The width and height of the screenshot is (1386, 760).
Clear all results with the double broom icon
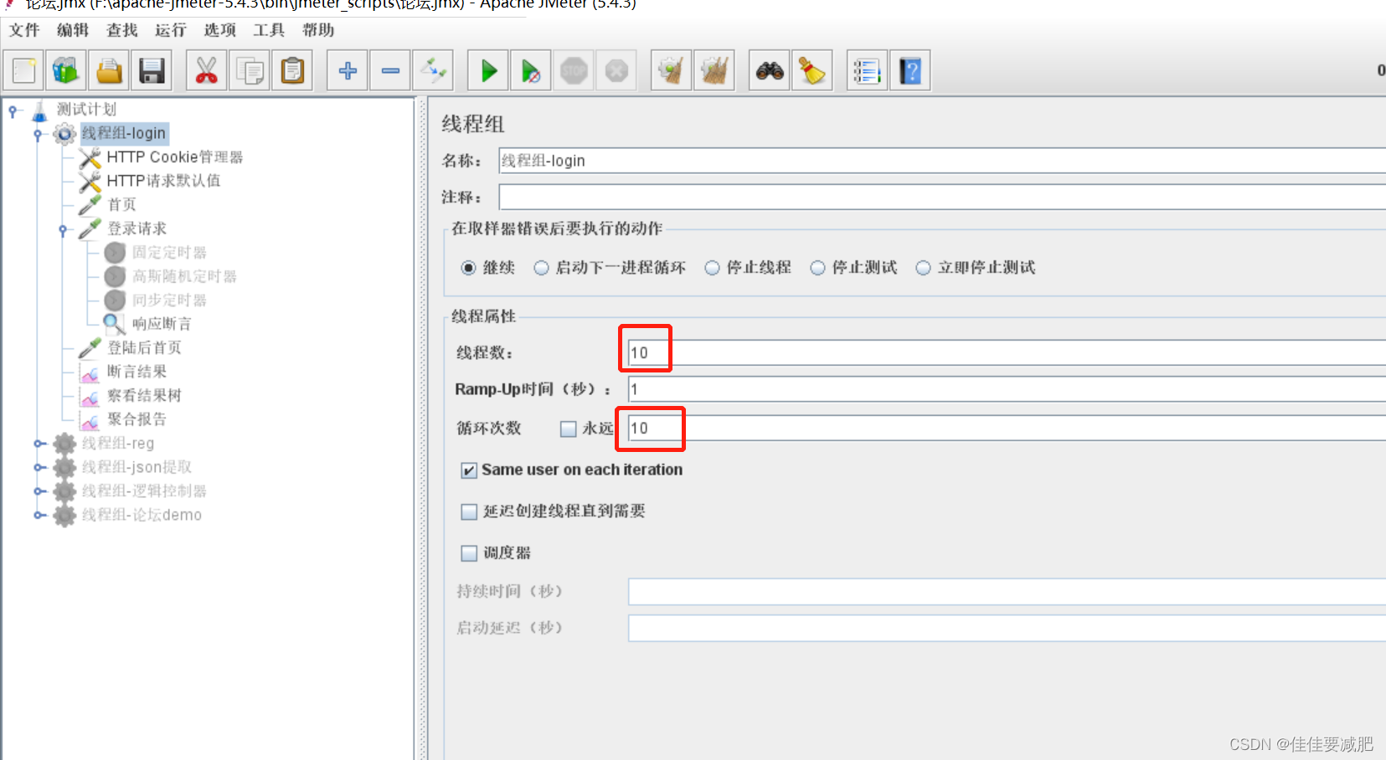pos(714,71)
